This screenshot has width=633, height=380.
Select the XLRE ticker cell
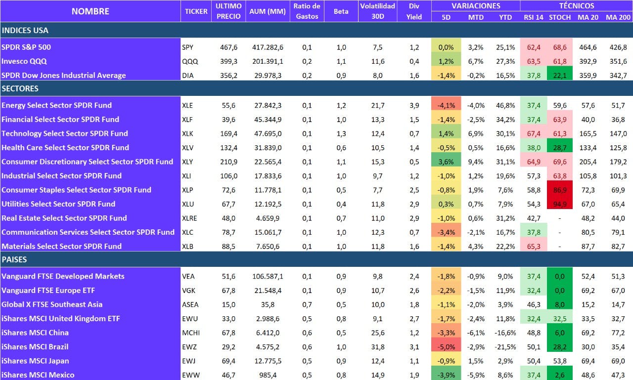(196, 217)
